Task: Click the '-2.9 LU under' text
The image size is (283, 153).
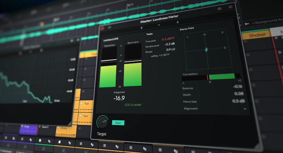Action: click(133, 105)
